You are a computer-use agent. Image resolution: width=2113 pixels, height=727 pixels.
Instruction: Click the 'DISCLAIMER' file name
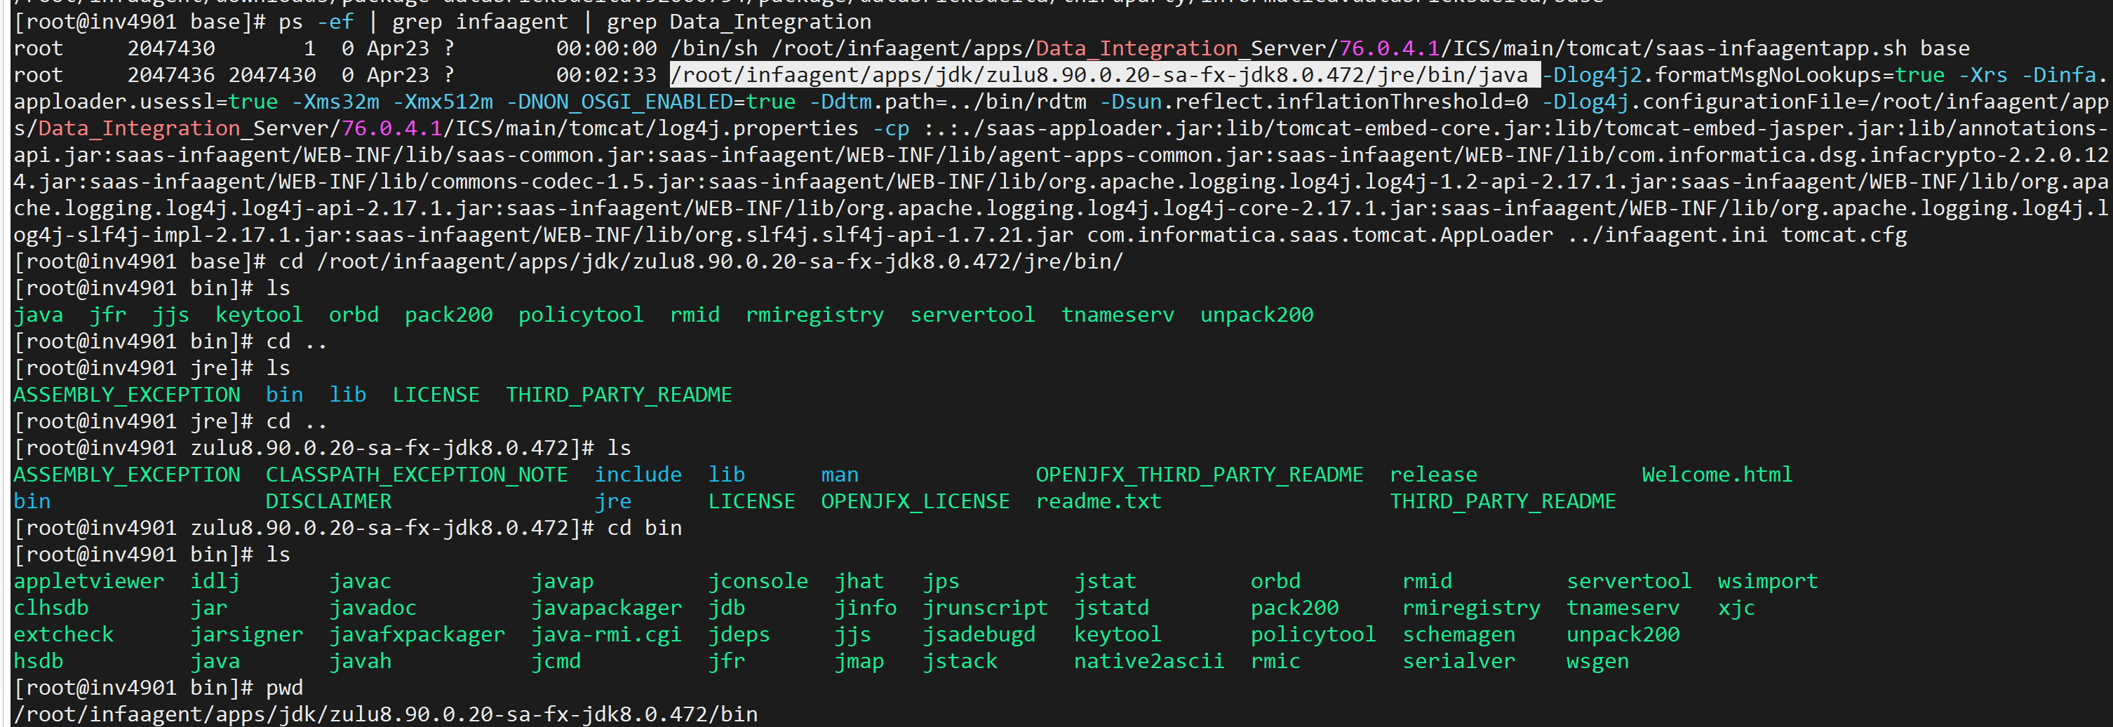(x=328, y=501)
